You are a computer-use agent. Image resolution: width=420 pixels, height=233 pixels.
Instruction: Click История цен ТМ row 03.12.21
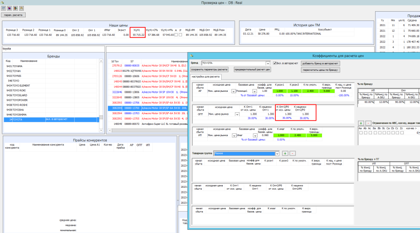click(x=297, y=34)
